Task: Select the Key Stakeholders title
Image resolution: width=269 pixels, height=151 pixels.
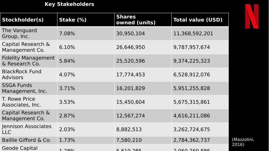Action: [x=69, y=4]
